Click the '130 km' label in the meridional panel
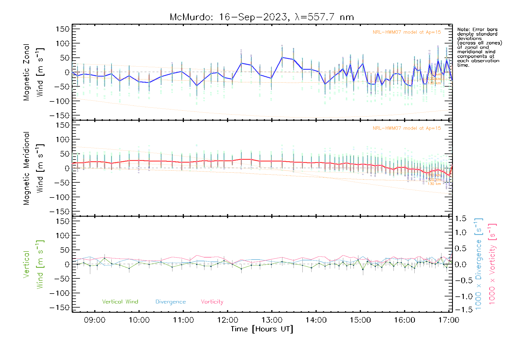This screenshot has width=514, height=343. pyautogui.click(x=434, y=184)
